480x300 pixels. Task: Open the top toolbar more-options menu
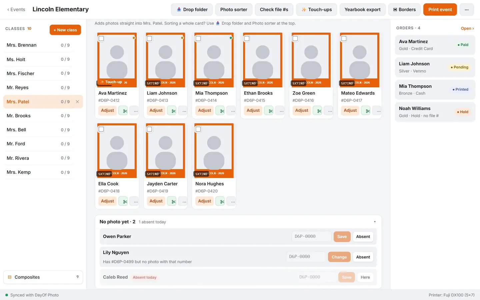click(x=467, y=10)
